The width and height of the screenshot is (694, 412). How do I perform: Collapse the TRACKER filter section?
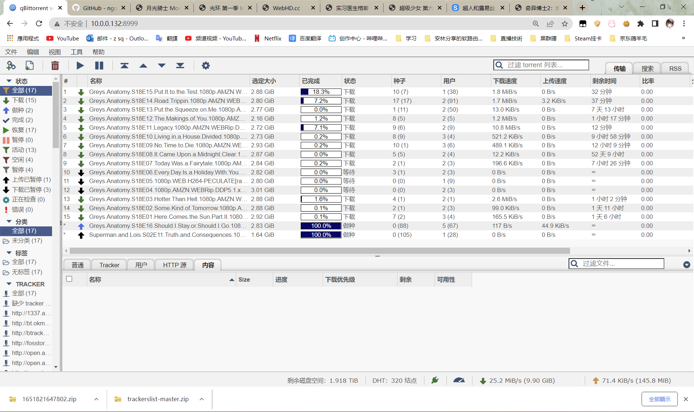[x=9, y=284]
